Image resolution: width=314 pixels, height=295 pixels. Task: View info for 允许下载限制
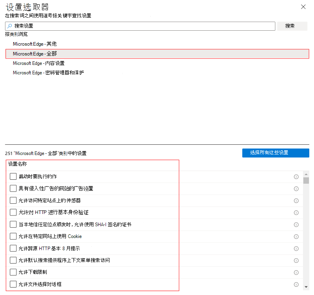(x=296, y=272)
